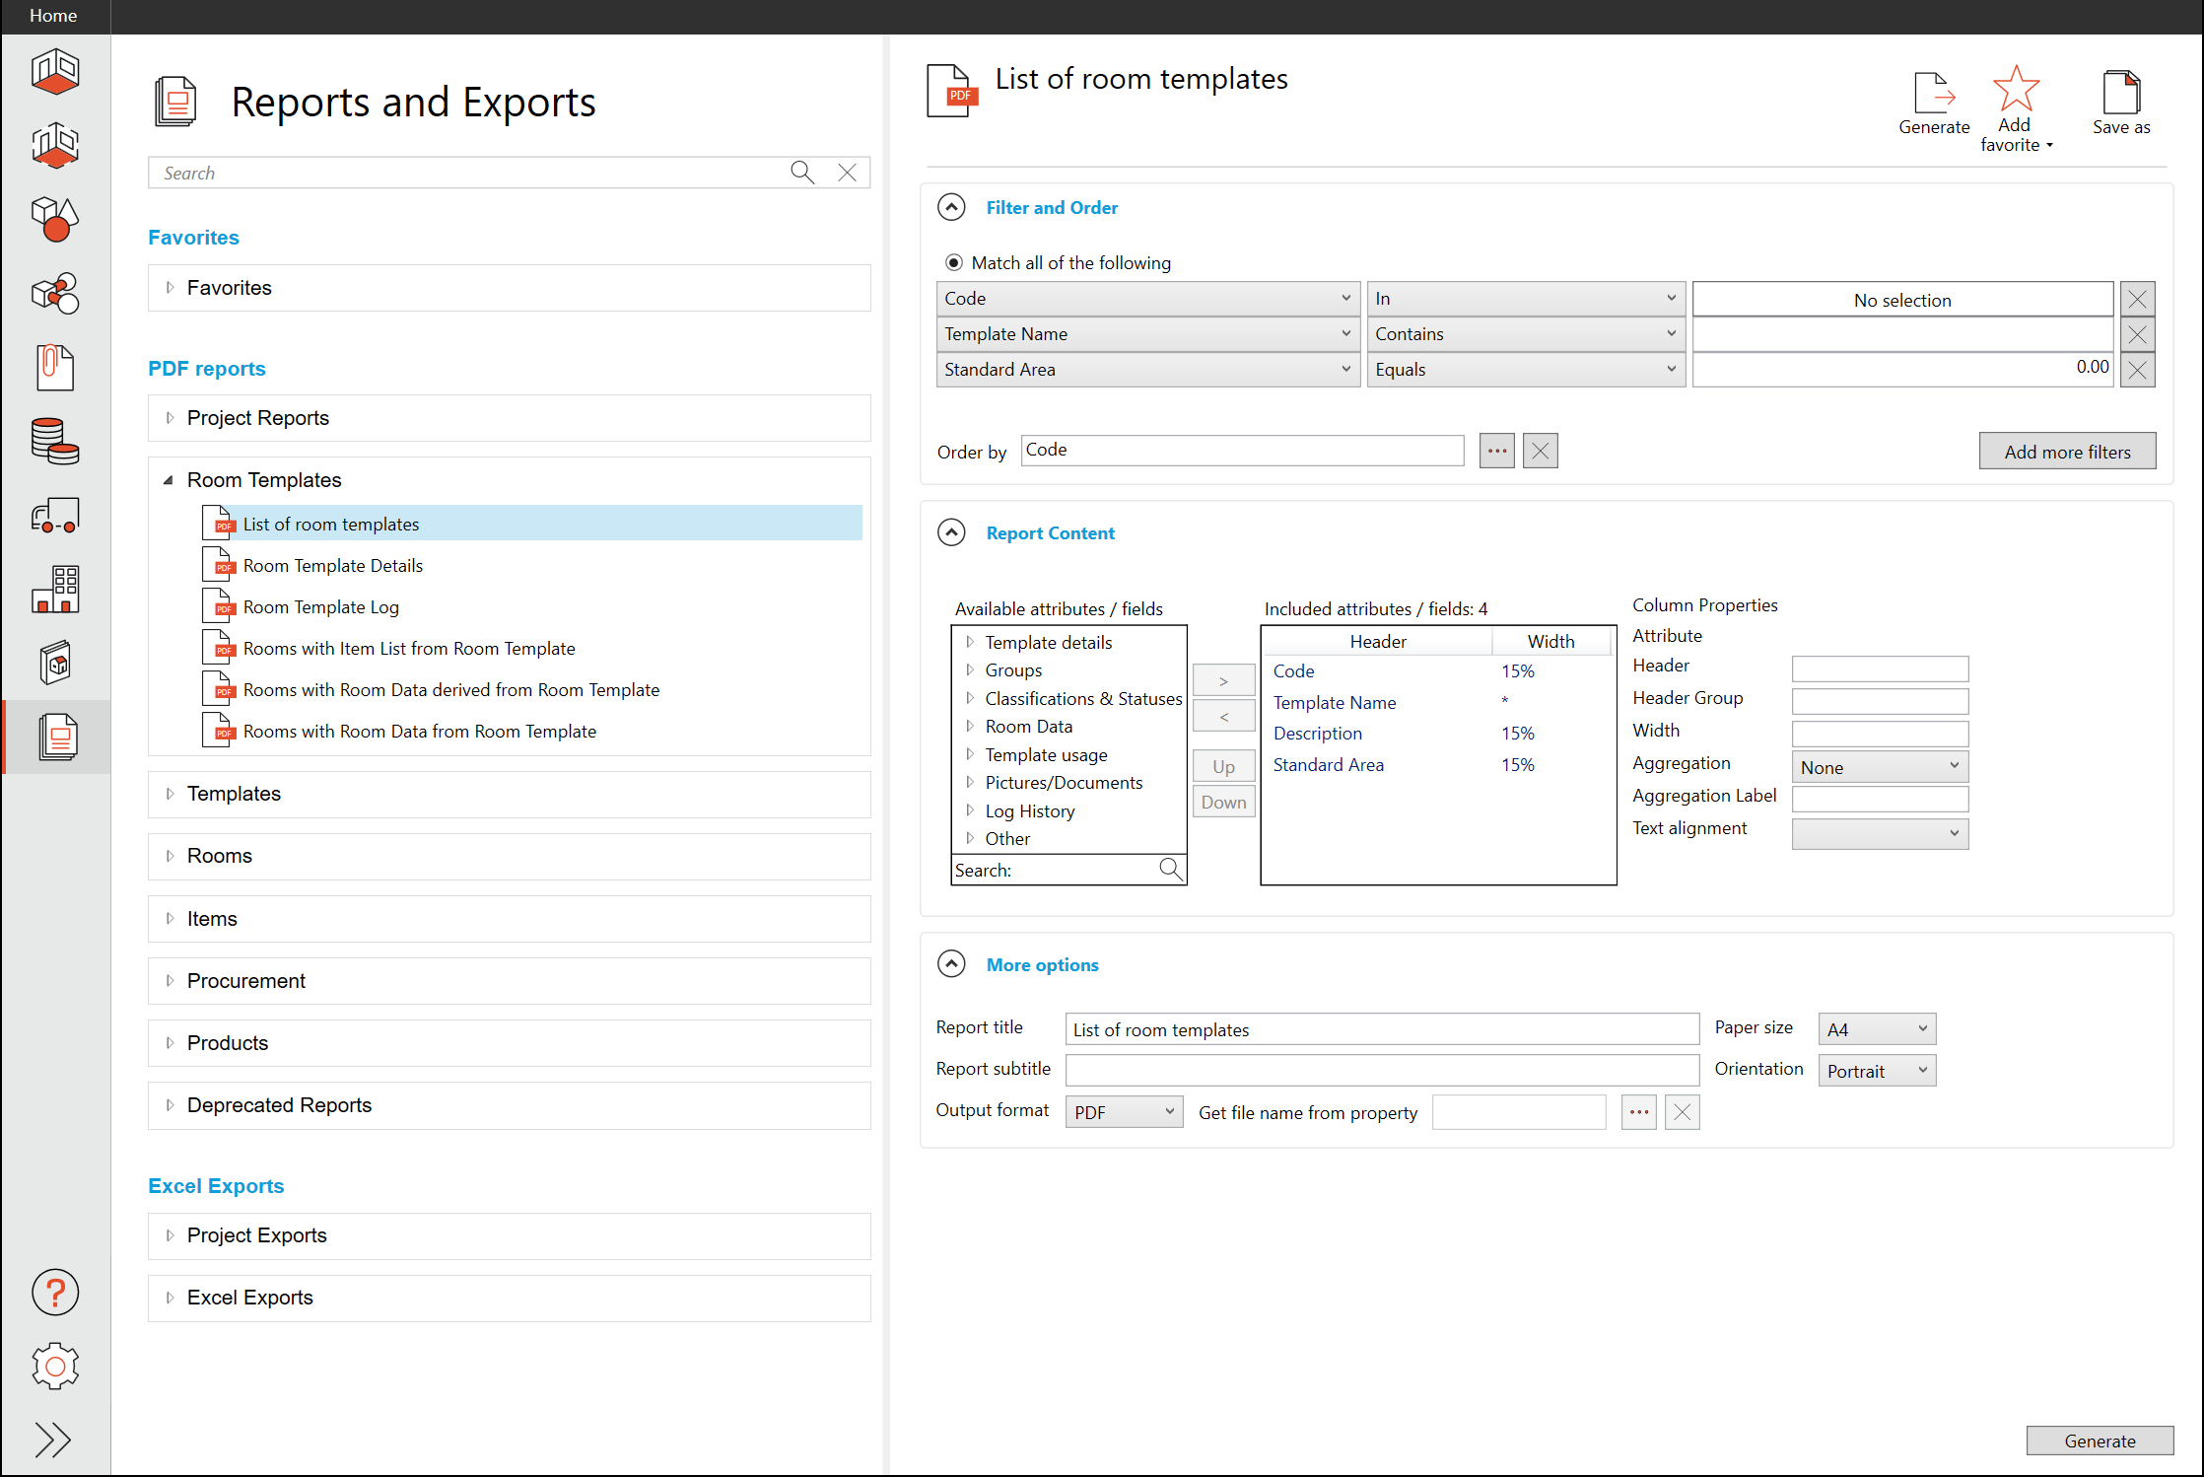The height and width of the screenshot is (1477, 2204).
Task: Click the Home menu item
Action: [x=53, y=16]
